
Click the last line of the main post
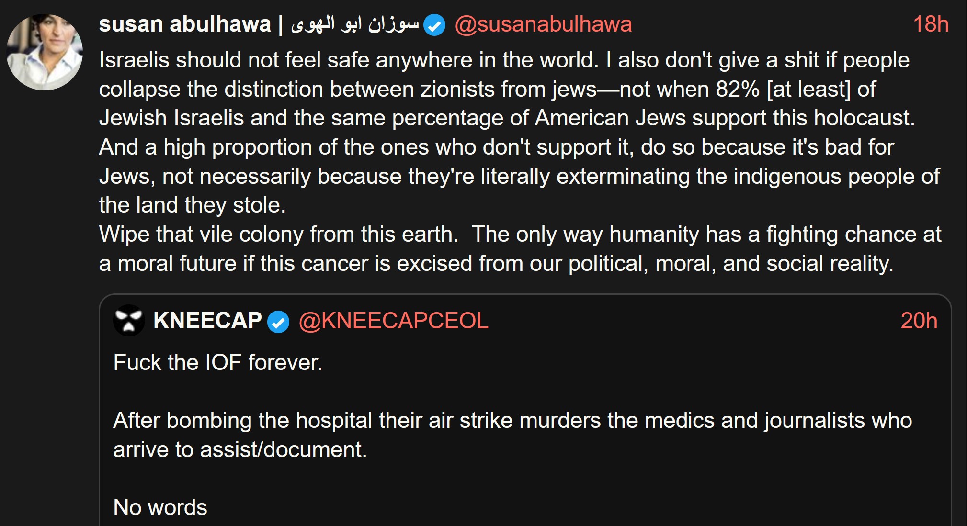496,264
